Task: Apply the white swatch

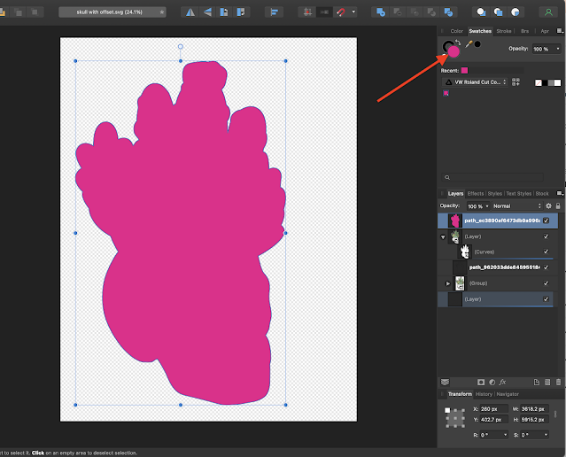Action: coord(558,83)
